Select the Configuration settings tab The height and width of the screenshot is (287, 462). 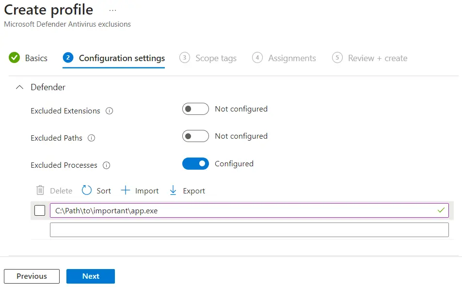[x=121, y=58]
